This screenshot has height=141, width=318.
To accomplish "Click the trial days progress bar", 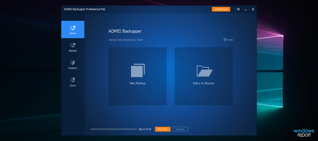I will pyautogui.click(x=113, y=129).
